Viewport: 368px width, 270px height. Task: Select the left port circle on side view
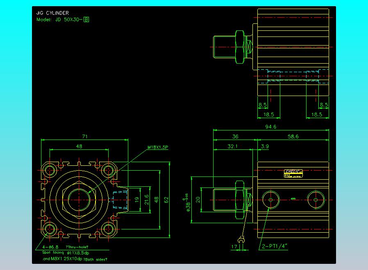coord(270,200)
